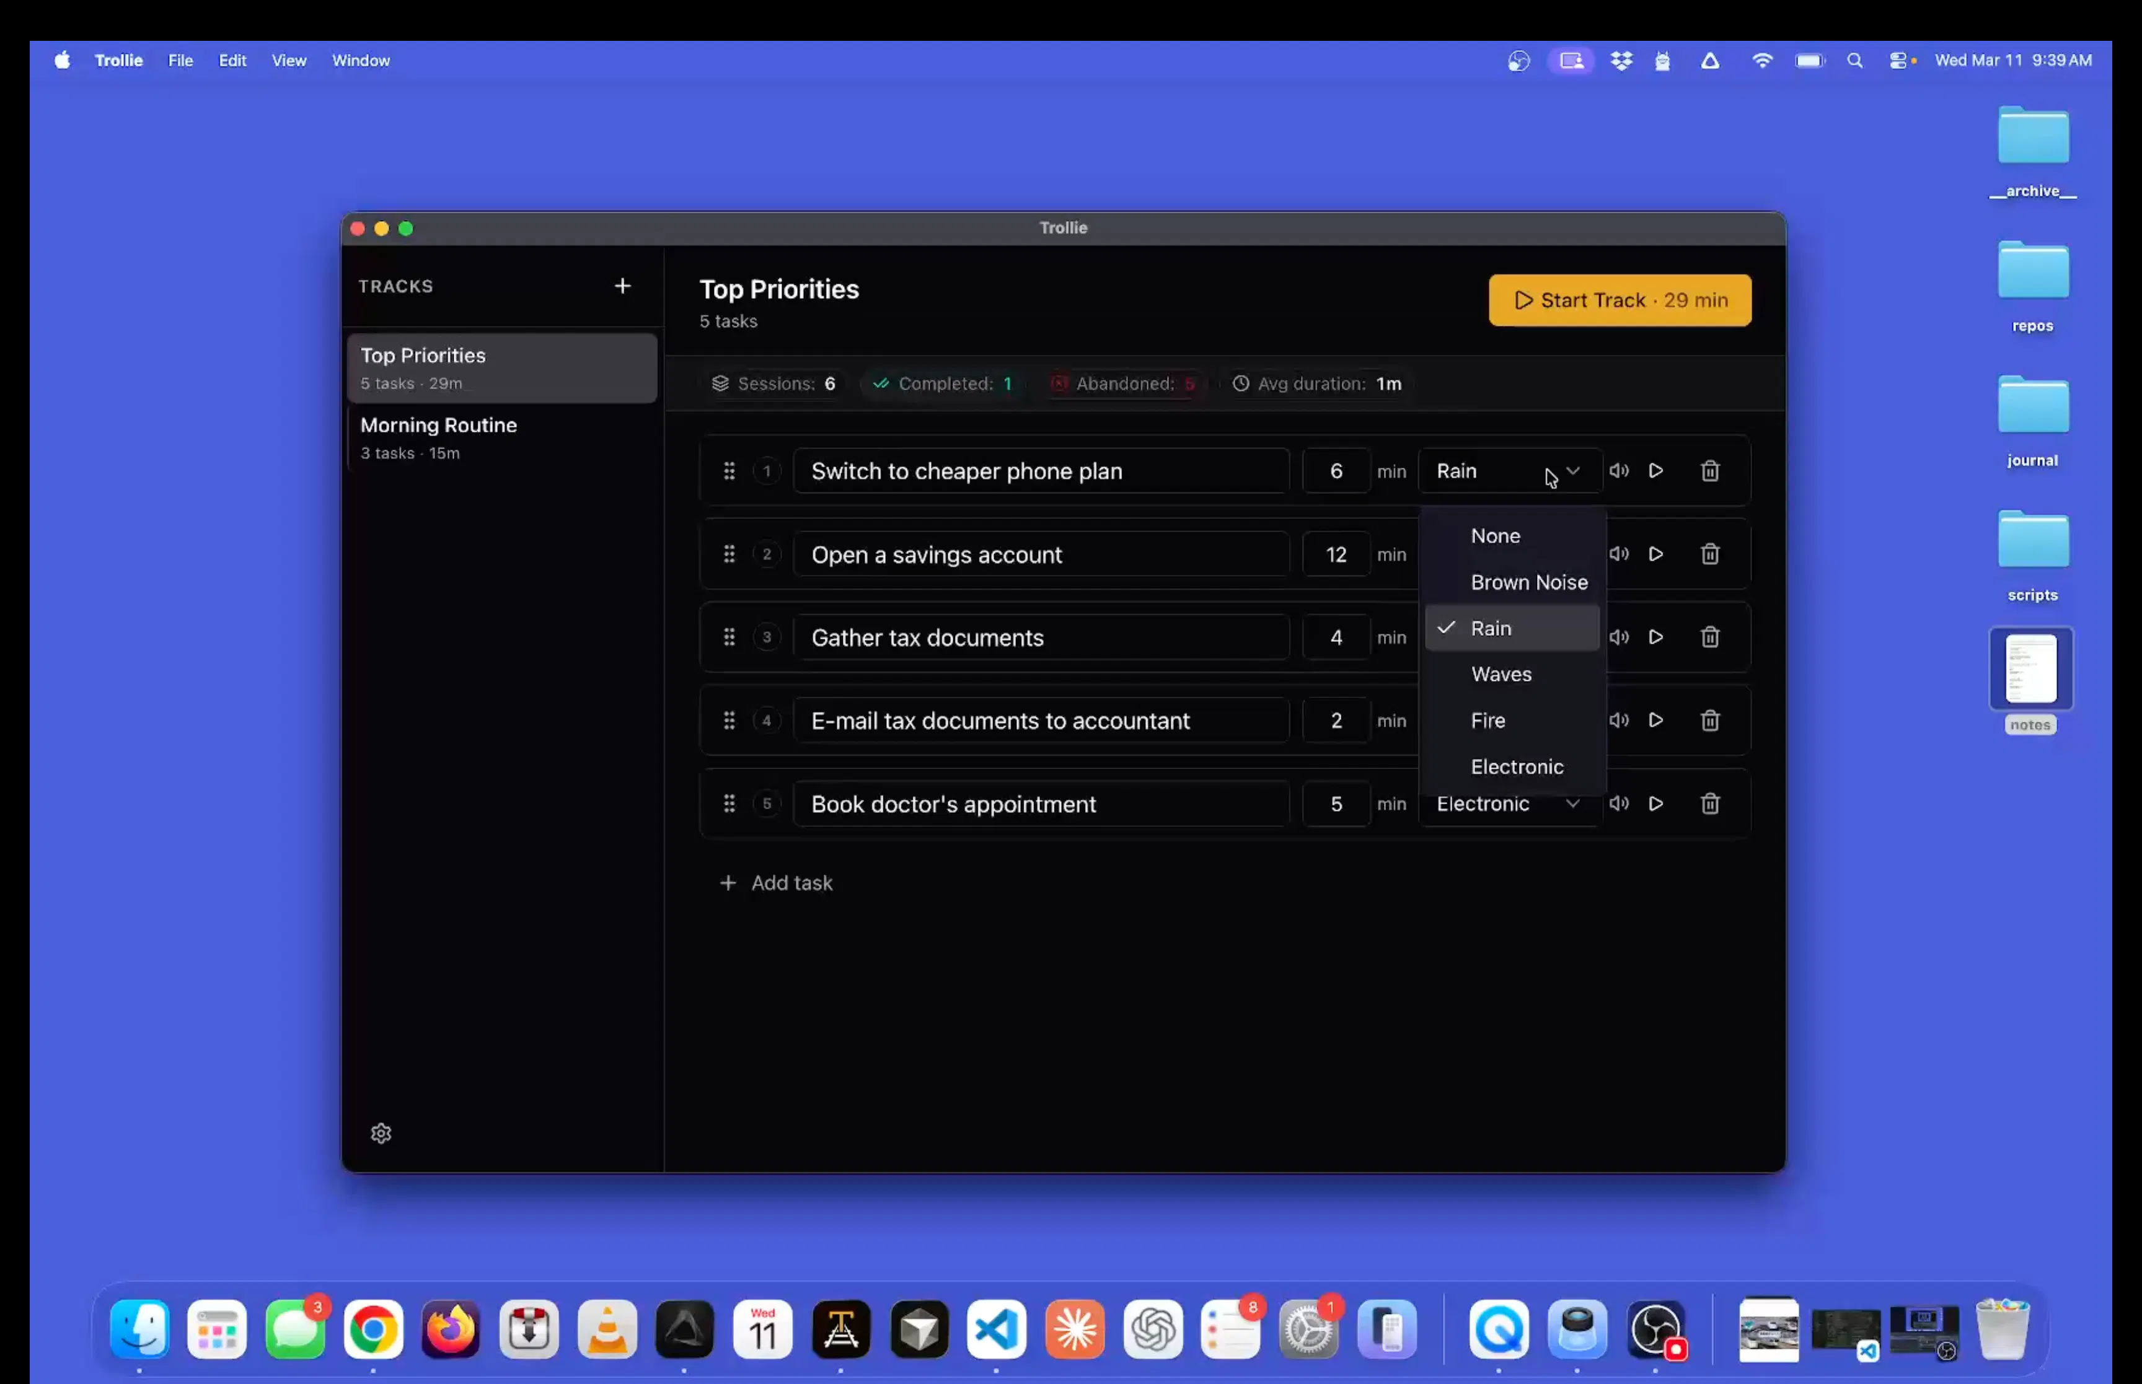Open the Trollie application menu
Viewport: 2142px width, 1384px height.
coord(118,60)
